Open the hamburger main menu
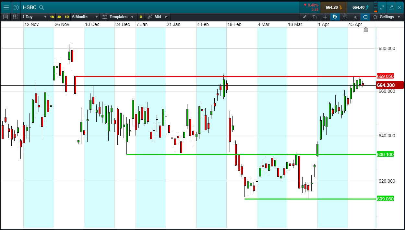The height and width of the screenshot is (230, 405). click(x=6, y=7)
